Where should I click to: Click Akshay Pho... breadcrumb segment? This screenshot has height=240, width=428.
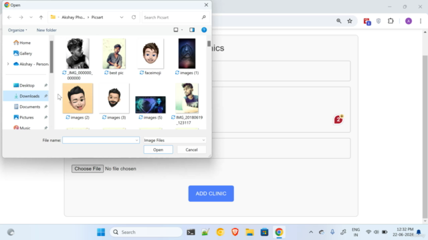[73, 17]
